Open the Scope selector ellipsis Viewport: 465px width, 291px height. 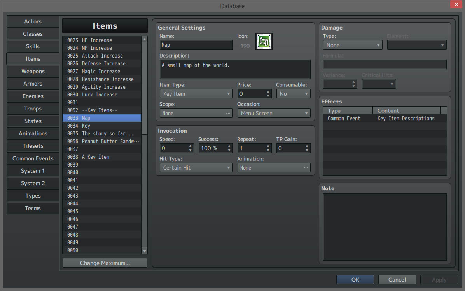228,113
